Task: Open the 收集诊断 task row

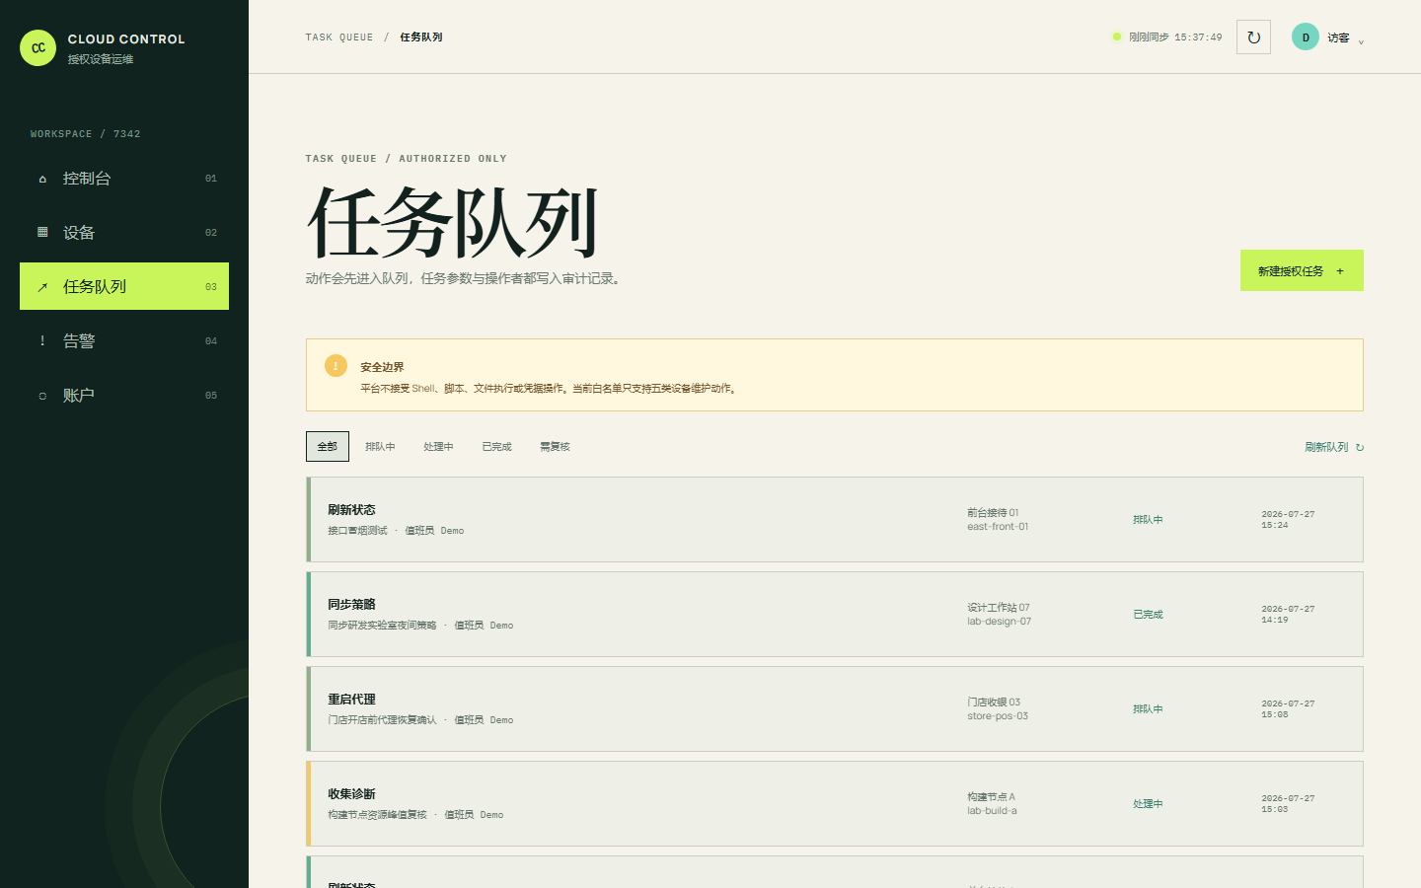Action: [835, 803]
